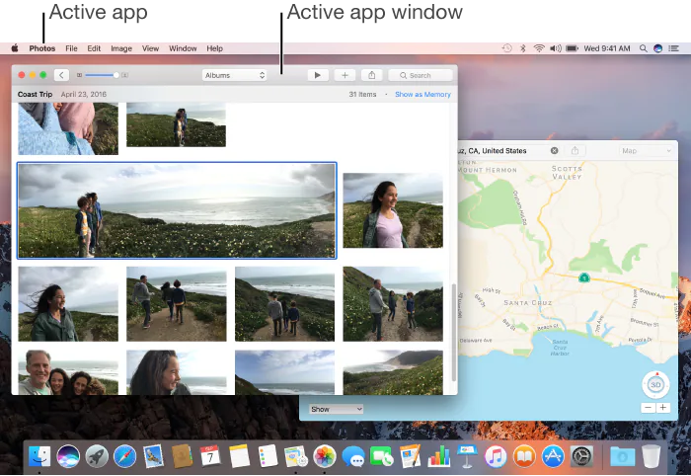Screen dimensions: 691x476
Task: Open Maps from the Dock
Action: click(296, 455)
